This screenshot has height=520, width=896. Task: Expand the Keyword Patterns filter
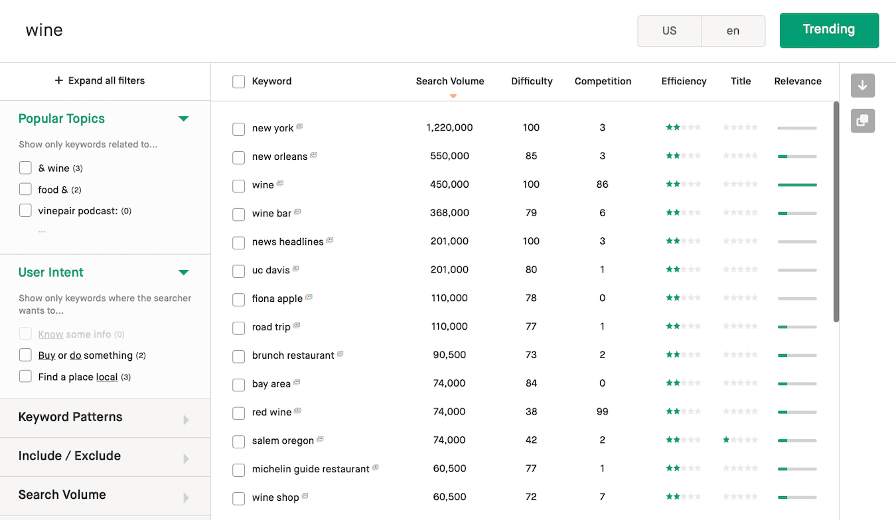click(x=105, y=418)
